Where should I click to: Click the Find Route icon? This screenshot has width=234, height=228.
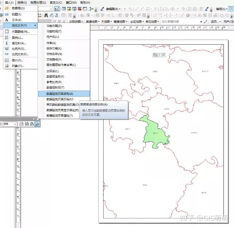pyautogui.click(x=52, y=15)
